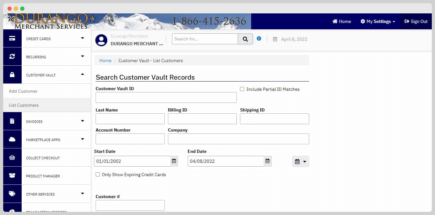
Task: Click the search magnifier button
Action: [245, 39]
